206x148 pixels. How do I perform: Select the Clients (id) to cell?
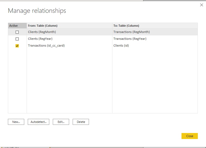pos(155,46)
